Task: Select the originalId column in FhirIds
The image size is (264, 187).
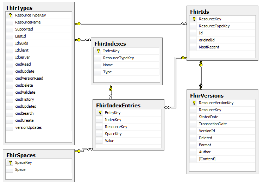Action: (207, 40)
